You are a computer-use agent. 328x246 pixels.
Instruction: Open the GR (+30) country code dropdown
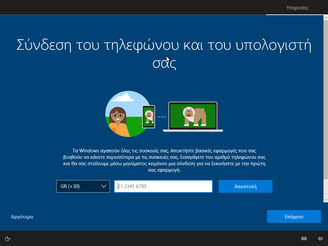point(83,186)
